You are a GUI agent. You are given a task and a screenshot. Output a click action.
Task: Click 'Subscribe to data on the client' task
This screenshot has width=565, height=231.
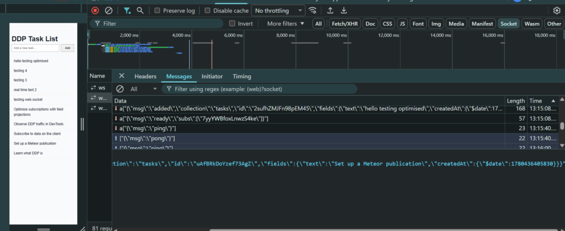(x=37, y=134)
